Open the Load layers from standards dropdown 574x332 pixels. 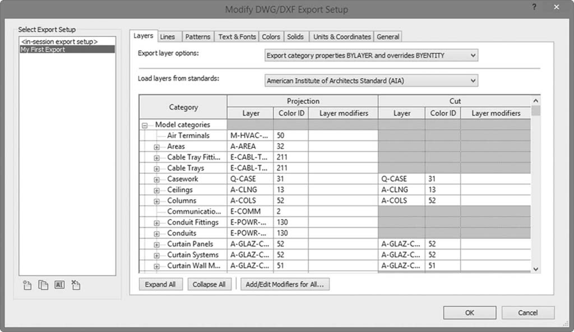click(371, 81)
